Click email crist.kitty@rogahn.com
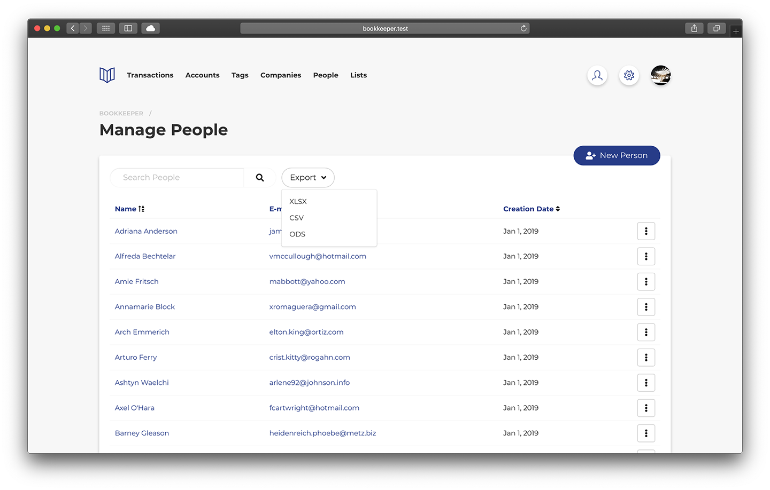The width and height of the screenshot is (770, 490). 310,357
